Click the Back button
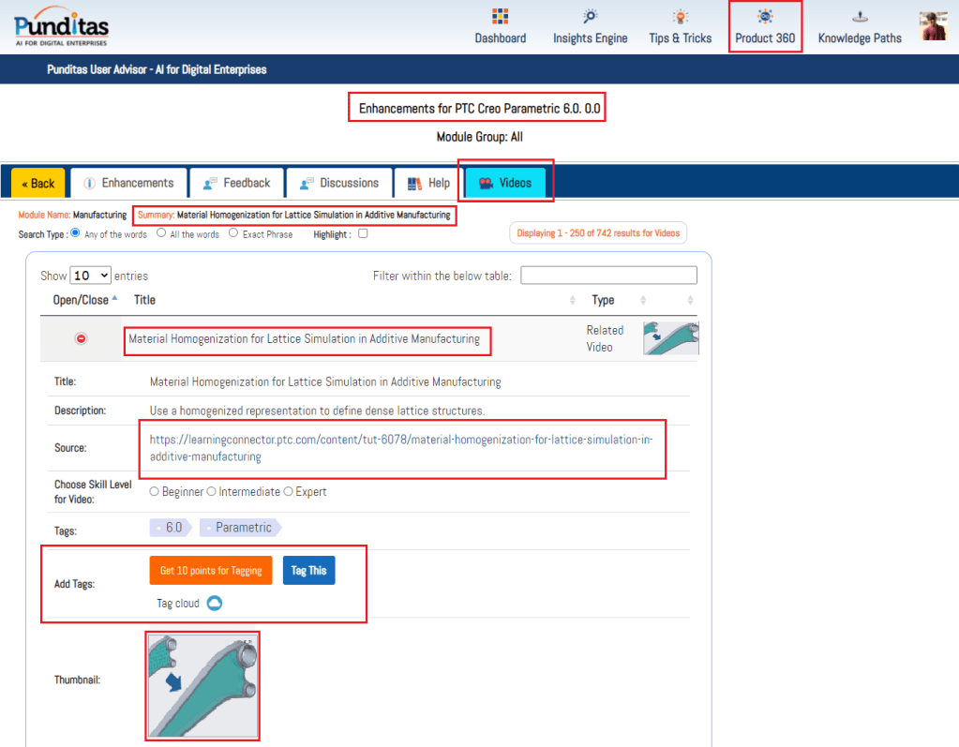This screenshot has height=747, width=959. point(38,183)
